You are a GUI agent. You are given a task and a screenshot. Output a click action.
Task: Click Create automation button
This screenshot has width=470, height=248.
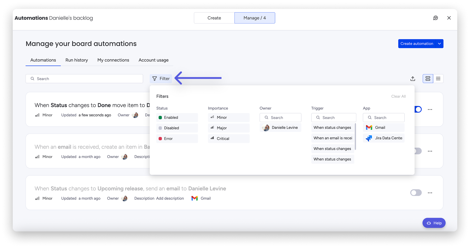pyautogui.click(x=417, y=44)
